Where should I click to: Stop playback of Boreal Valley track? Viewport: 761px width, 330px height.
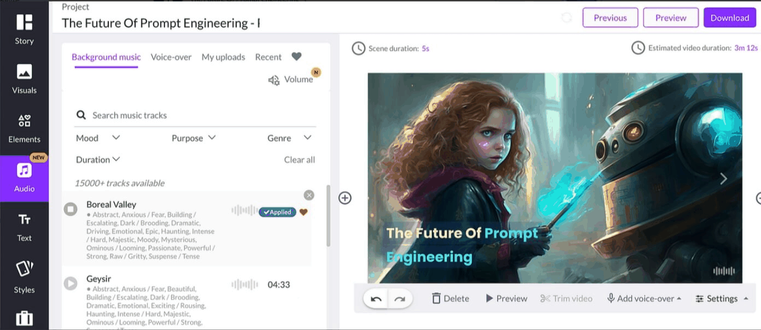71,209
